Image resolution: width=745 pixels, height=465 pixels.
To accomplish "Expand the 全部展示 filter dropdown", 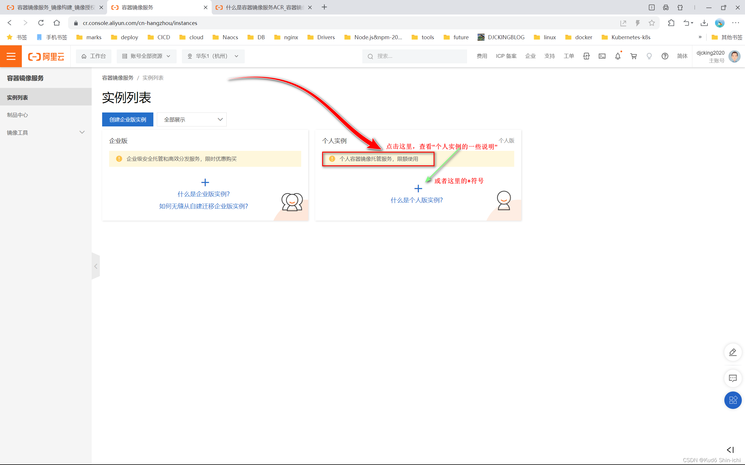I will [191, 120].
